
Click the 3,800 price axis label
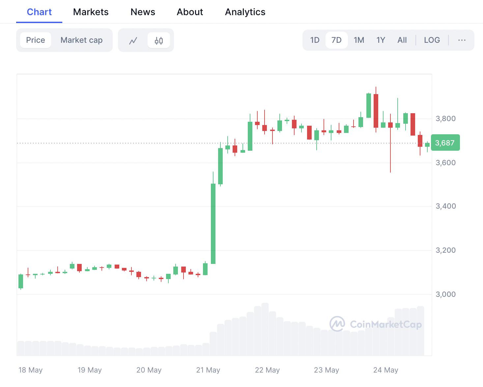[x=445, y=118]
